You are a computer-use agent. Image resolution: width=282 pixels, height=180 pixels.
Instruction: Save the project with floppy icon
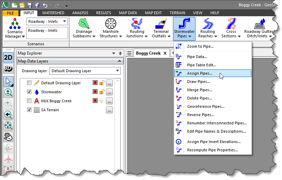(x=30, y=5)
